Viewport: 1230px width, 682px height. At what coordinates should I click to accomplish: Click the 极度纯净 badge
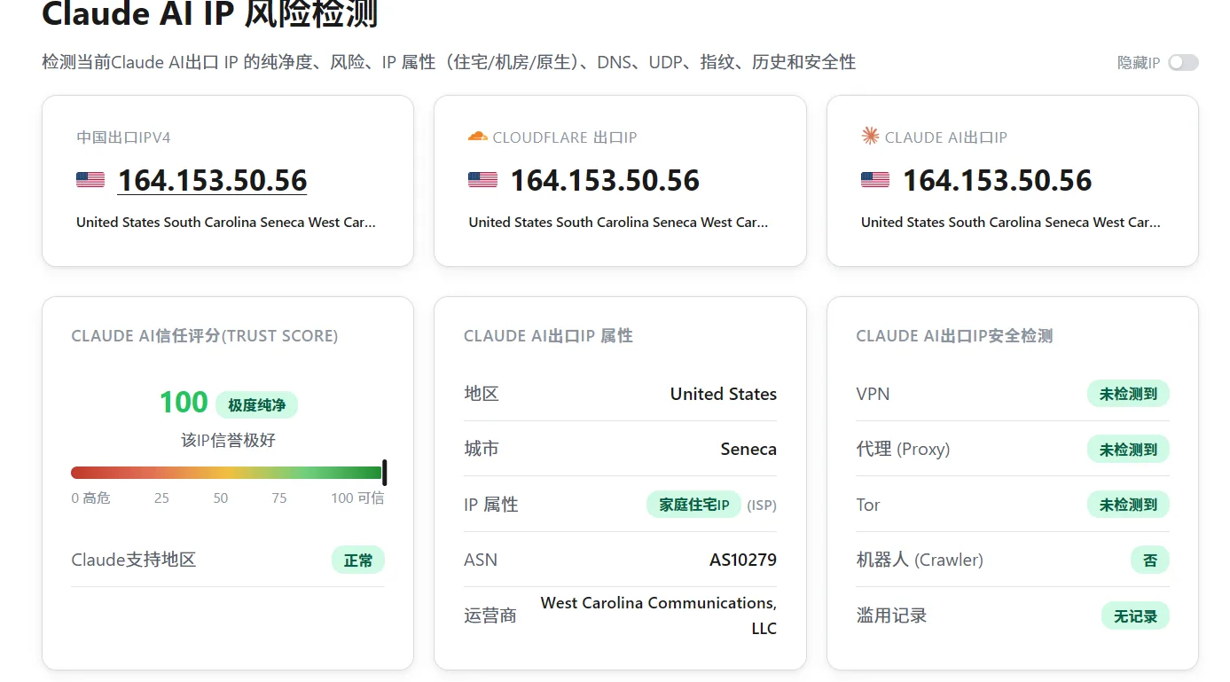pos(257,405)
